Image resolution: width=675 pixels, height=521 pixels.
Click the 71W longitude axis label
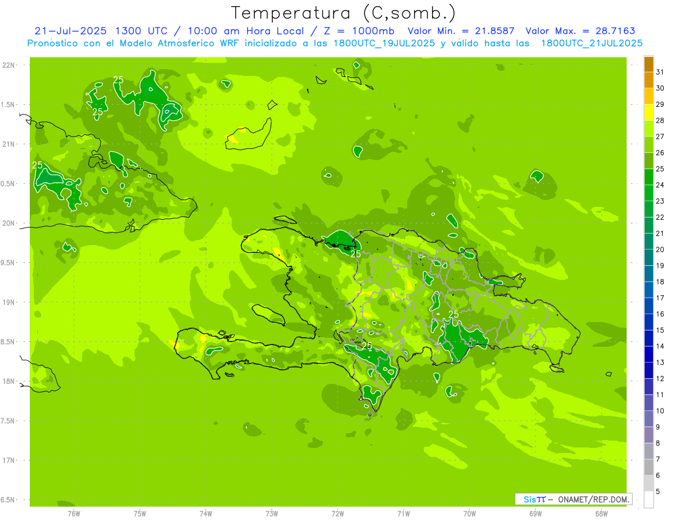403,513
